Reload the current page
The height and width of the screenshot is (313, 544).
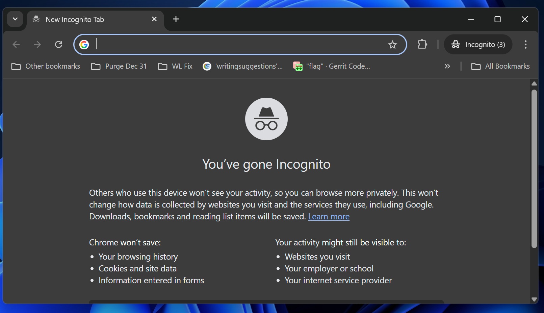point(58,44)
